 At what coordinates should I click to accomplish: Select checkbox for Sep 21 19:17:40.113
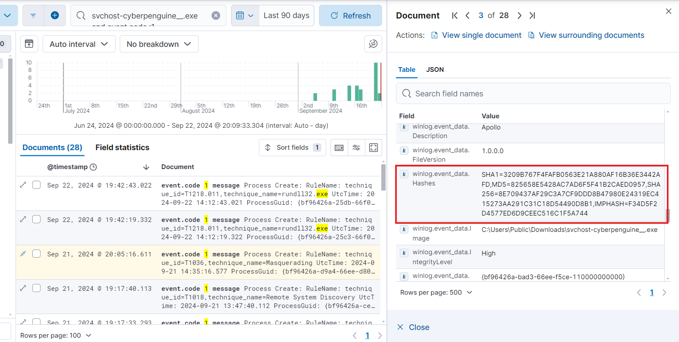pos(37,288)
